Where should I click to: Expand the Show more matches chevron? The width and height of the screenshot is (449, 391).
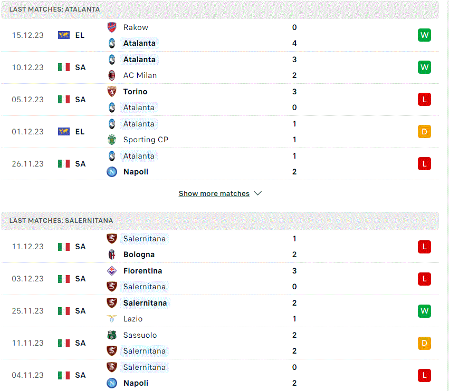[257, 193]
